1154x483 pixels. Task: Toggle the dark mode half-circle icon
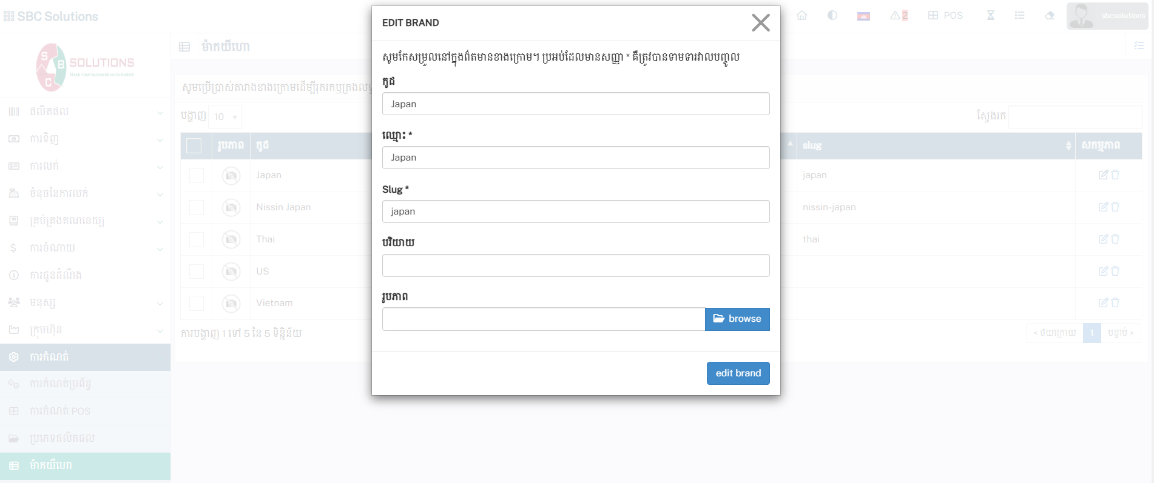tap(832, 16)
